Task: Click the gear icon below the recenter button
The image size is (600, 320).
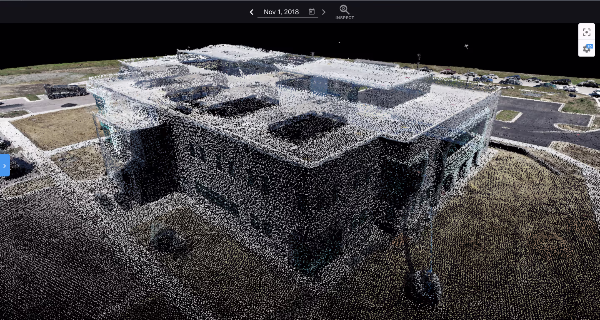Action: 587,48
